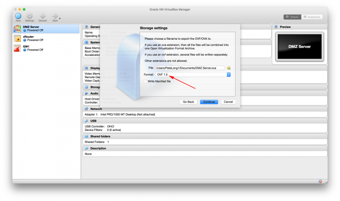Click the Device Filters value text
This screenshot has width=340, height=201.
114,130
